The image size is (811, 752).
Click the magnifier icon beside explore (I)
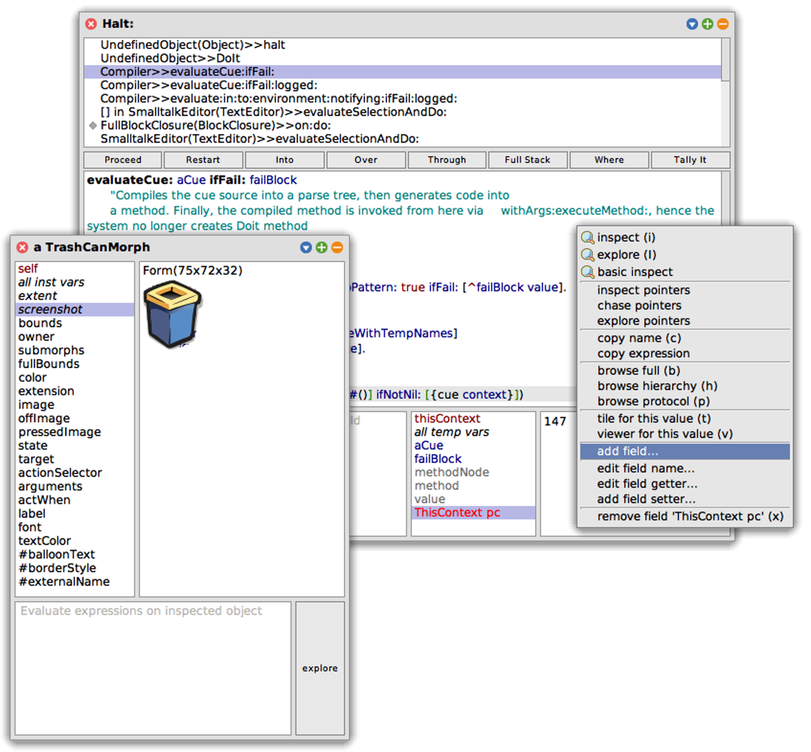tap(588, 255)
